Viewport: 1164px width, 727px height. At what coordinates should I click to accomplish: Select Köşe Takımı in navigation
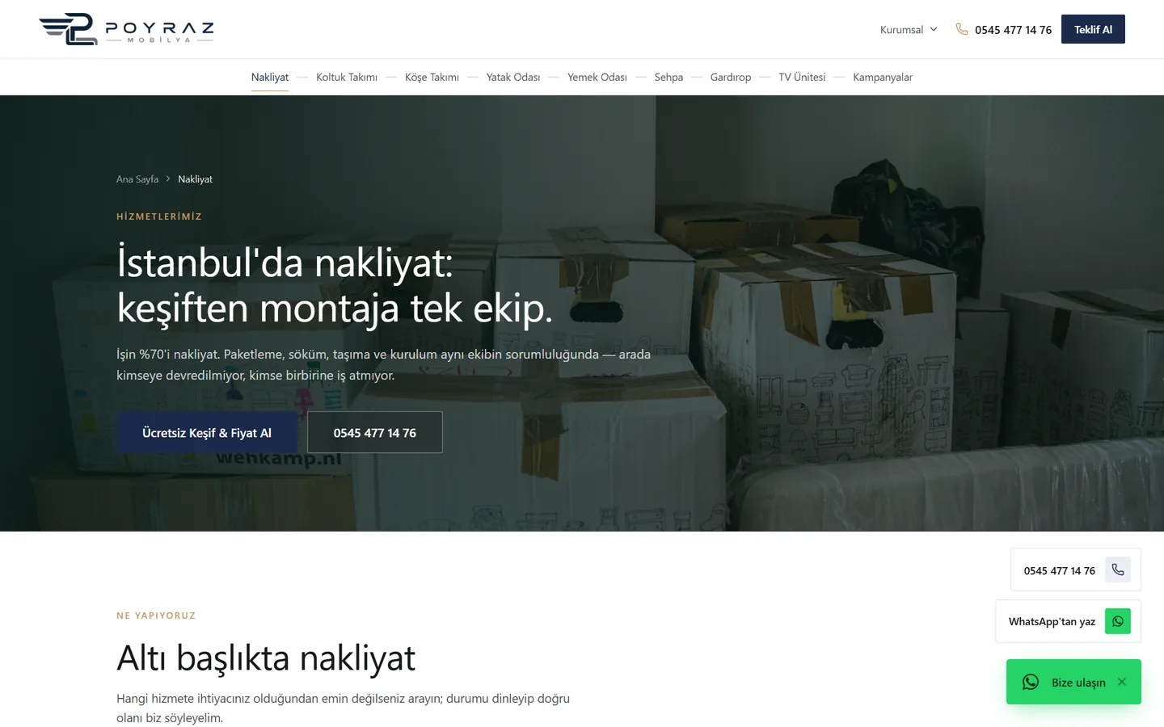432,78
